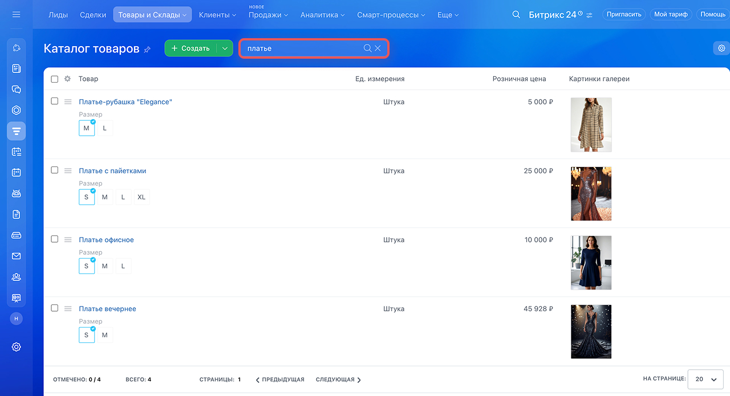Viewport: 730px width, 396px height.
Task: Click the global search magnifier in top bar
Action: (516, 15)
